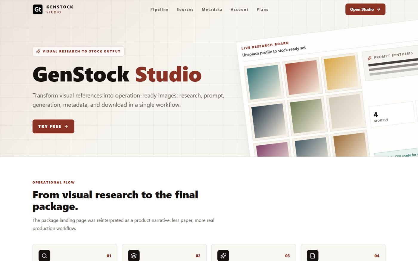Click the "OPERATIONAL FLOW" section label

click(x=54, y=182)
